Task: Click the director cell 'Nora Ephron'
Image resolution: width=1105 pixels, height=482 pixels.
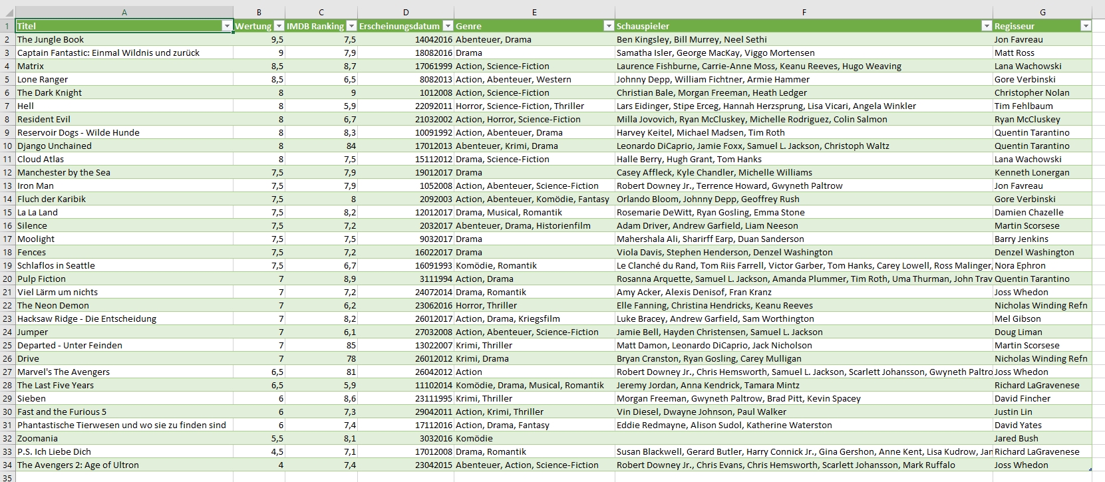Action: (1042, 265)
